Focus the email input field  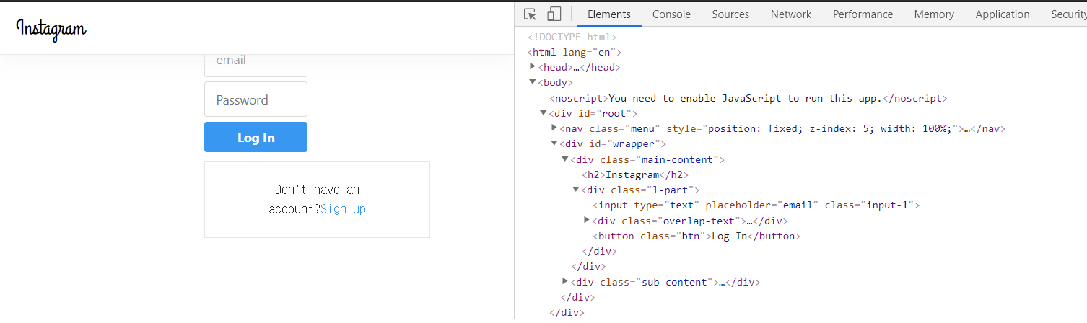(256, 64)
